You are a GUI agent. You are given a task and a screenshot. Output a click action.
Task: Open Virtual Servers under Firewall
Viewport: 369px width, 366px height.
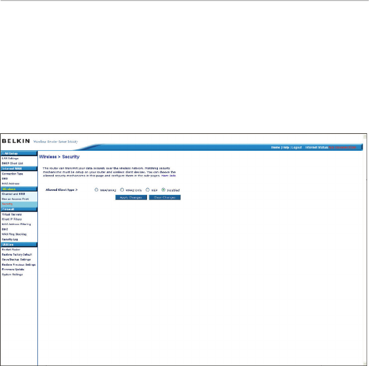[12, 214]
